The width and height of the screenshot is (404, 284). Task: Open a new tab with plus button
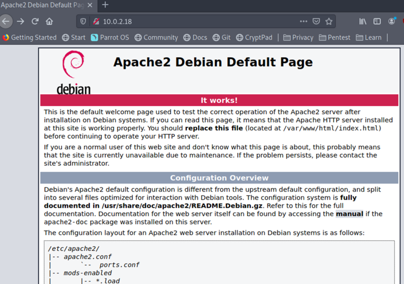tap(105, 5)
